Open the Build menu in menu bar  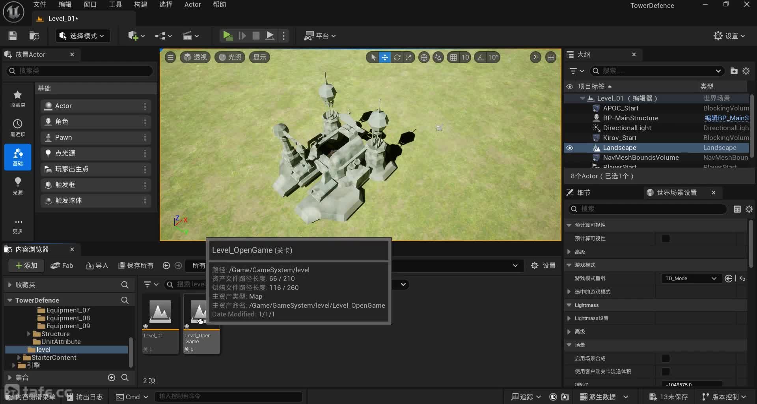pyautogui.click(x=140, y=5)
